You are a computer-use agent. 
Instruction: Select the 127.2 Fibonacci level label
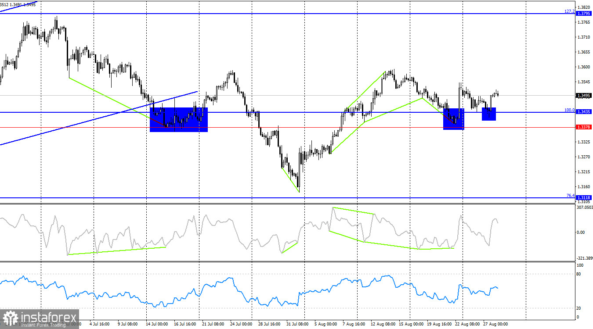(x=570, y=11)
